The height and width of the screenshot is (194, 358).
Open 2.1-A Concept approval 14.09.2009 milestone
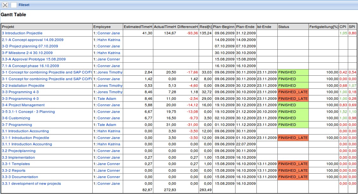click(32, 40)
